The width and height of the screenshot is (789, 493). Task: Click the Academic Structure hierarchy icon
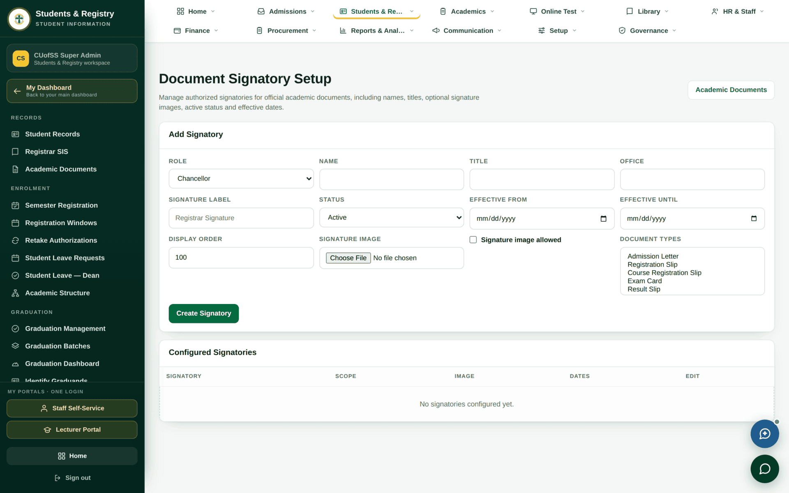pyautogui.click(x=15, y=293)
